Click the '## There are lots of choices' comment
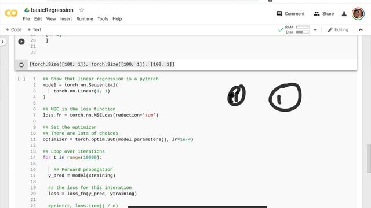The height and width of the screenshot is (208, 371). click(80, 133)
